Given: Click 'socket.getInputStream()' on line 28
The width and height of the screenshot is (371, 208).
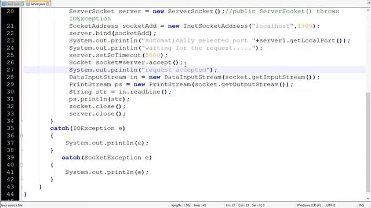Looking at the screenshot, I should tap(268, 77).
